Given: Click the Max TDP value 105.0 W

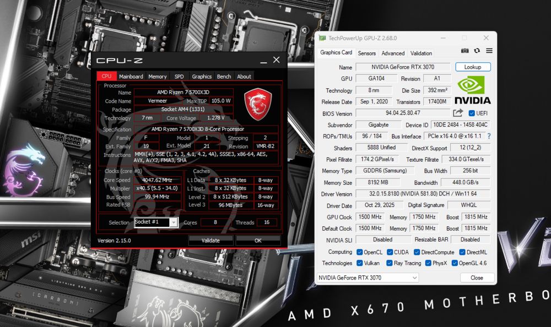Looking at the screenshot, I should tap(221, 100).
